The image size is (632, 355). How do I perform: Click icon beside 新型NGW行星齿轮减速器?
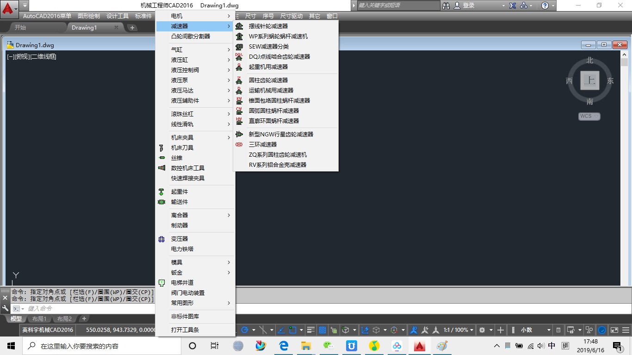[x=239, y=135]
